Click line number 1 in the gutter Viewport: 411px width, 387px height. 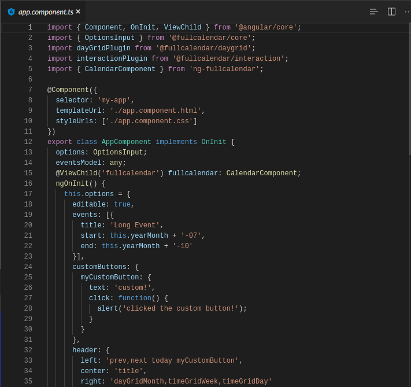(x=30, y=27)
